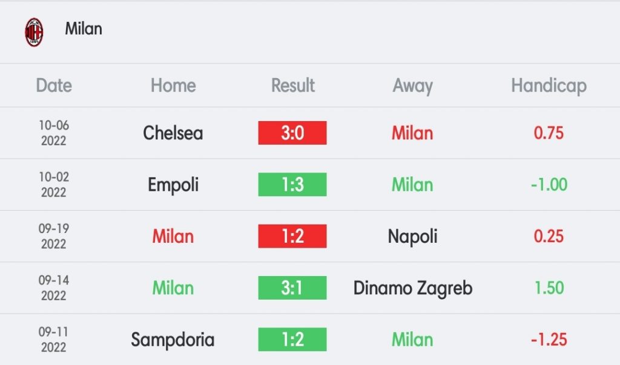The image size is (620, 365).
Task: Open the Chelsea team link
Action: (173, 133)
